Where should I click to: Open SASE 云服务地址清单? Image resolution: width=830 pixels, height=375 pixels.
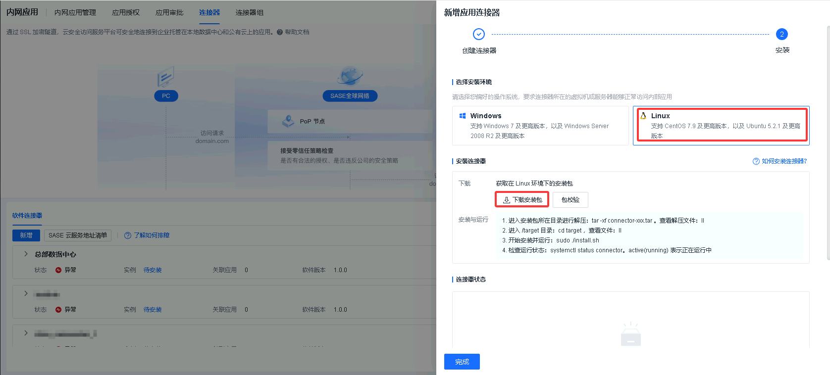click(78, 235)
